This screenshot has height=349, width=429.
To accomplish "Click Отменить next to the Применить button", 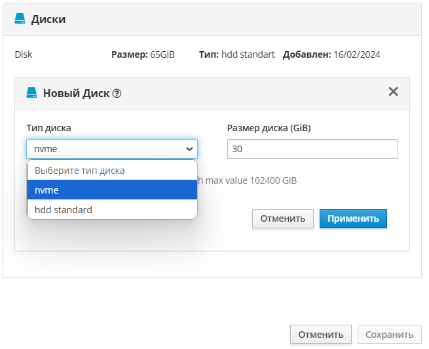I will pyautogui.click(x=282, y=218).
